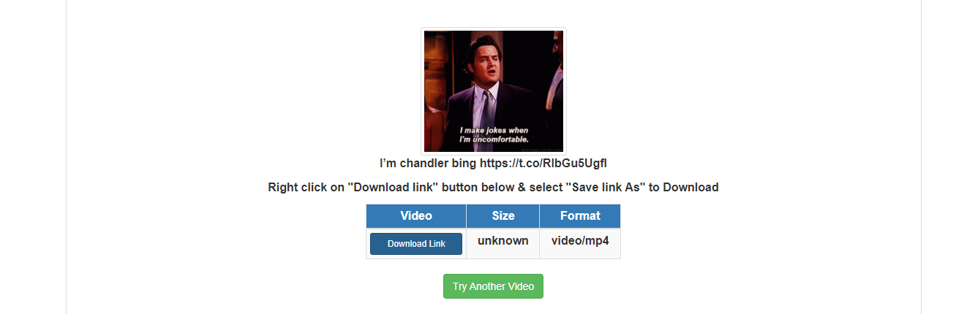Select the Size column header
This screenshot has height=314, width=975.
point(503,216)
